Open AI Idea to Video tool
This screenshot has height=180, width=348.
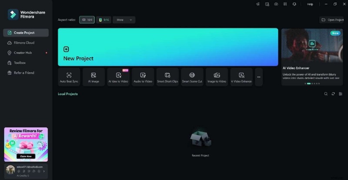118,77
